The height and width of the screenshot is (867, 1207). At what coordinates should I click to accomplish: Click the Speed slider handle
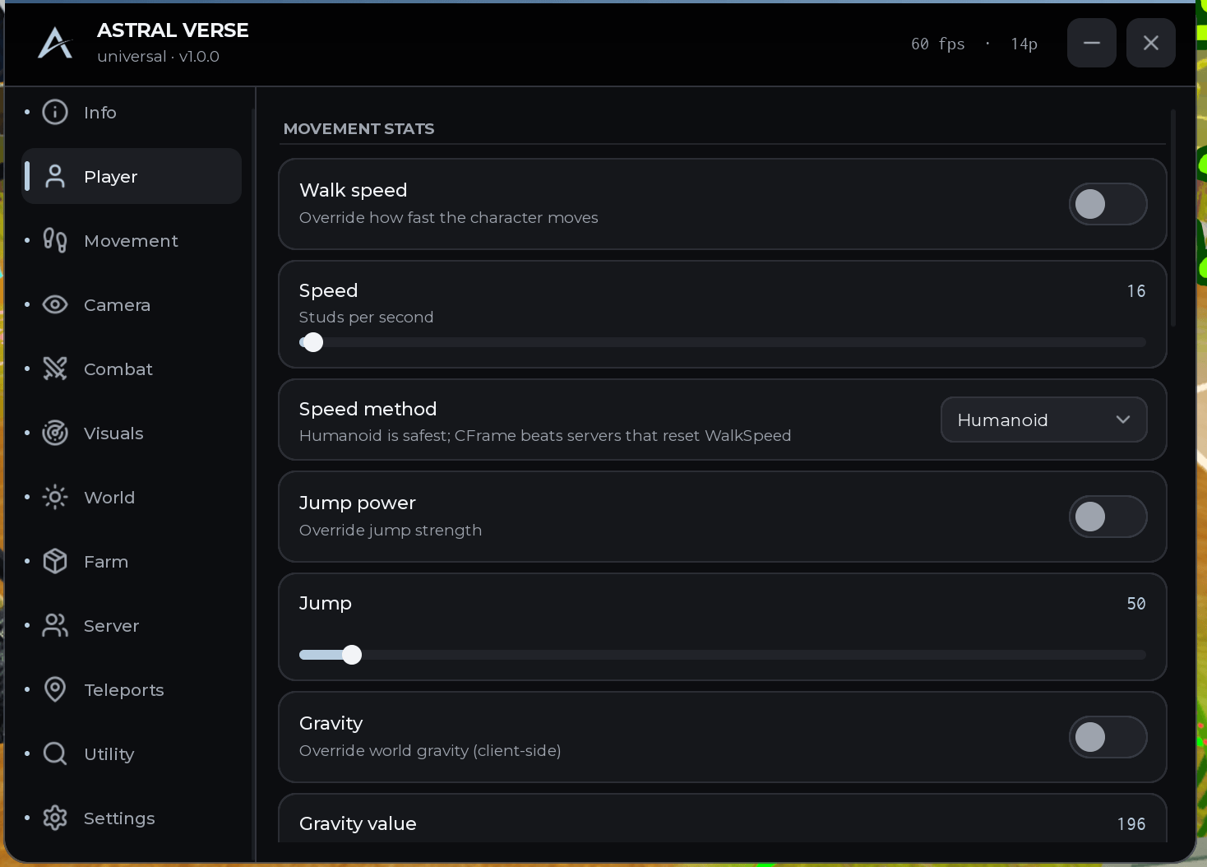pyautogui.click(x=313, y=342)
